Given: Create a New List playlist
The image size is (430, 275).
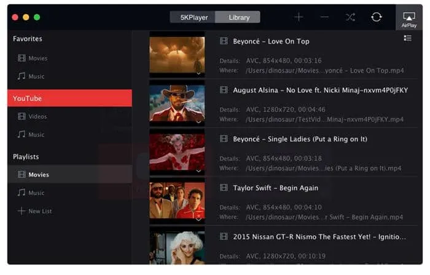Looking at the screenshot, I should [34, 211].
